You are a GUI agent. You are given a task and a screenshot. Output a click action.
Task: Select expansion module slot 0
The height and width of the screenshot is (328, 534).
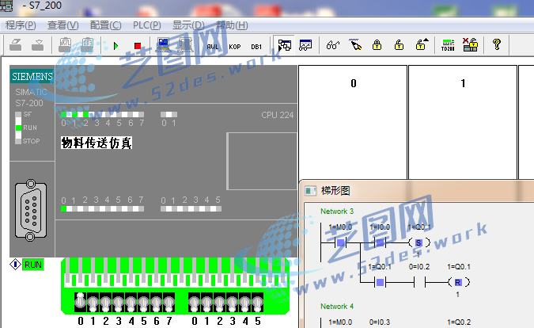[353, 122]
